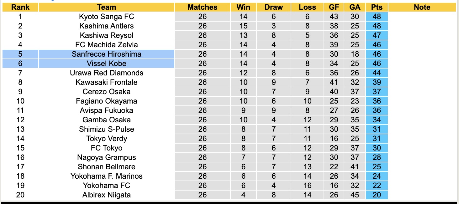Click the Draw column header
Image resolution: width=459 pixels, height=204 pixels.
click(273, 7)
